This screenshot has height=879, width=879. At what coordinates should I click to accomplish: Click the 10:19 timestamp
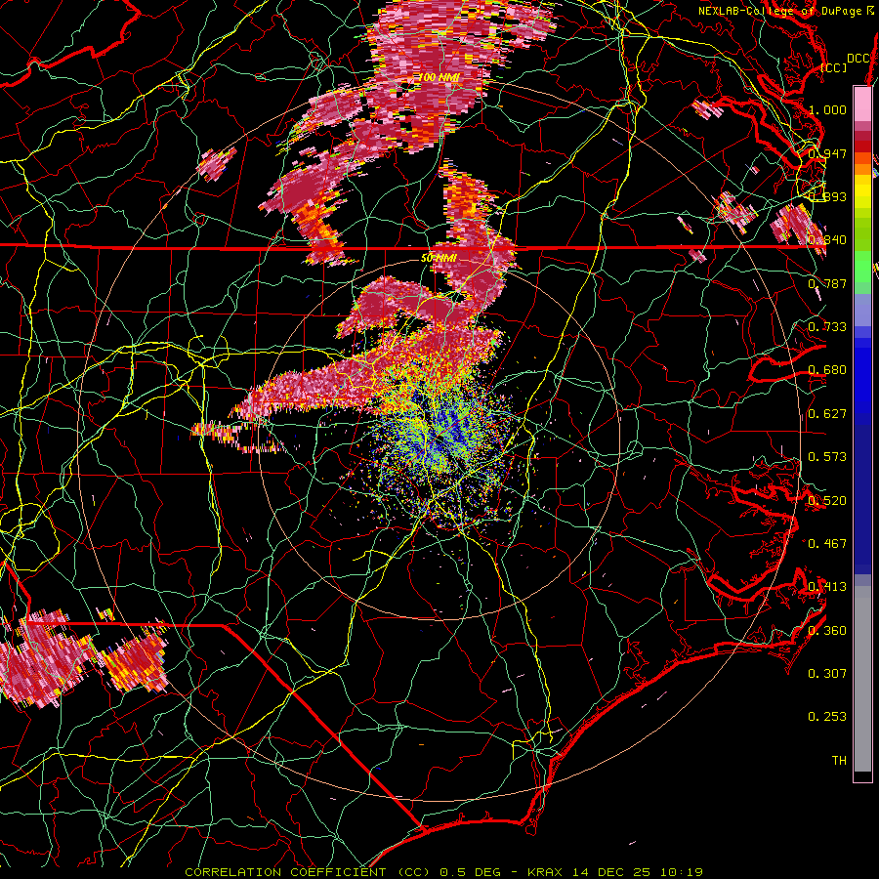(x=681, y=872)
